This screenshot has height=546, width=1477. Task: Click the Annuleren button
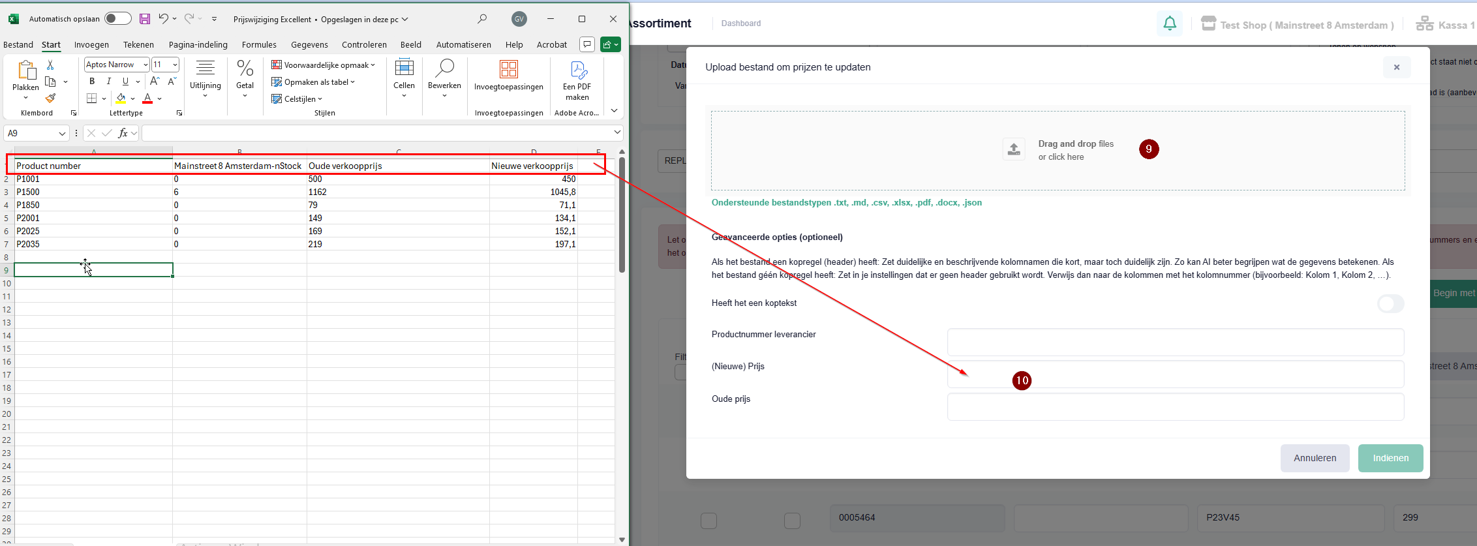[x=1315, y=458]
